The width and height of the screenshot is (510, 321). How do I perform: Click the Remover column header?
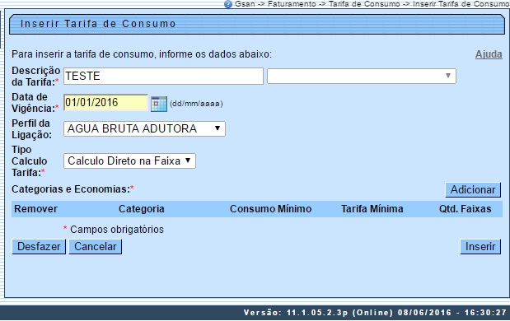pos(35,209)
